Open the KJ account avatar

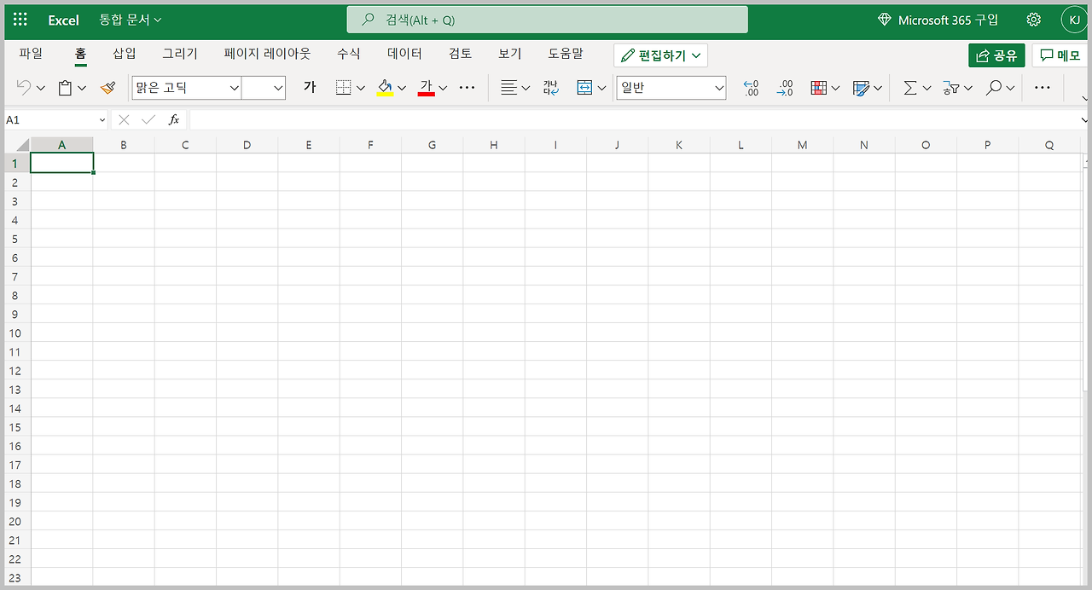[1073, 20]
